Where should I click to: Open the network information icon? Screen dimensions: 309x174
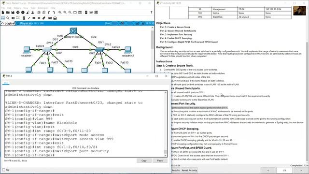coord(23,13)
